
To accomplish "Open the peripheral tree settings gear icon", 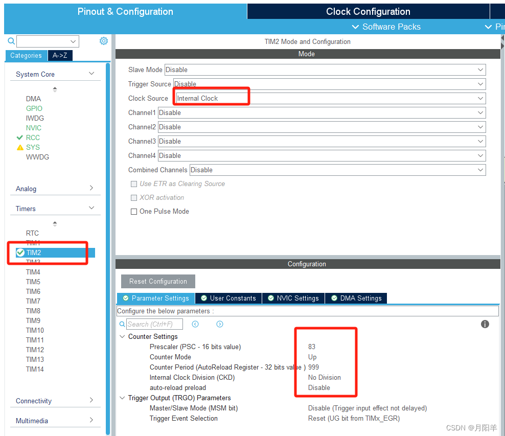I will tap(104, 41).
